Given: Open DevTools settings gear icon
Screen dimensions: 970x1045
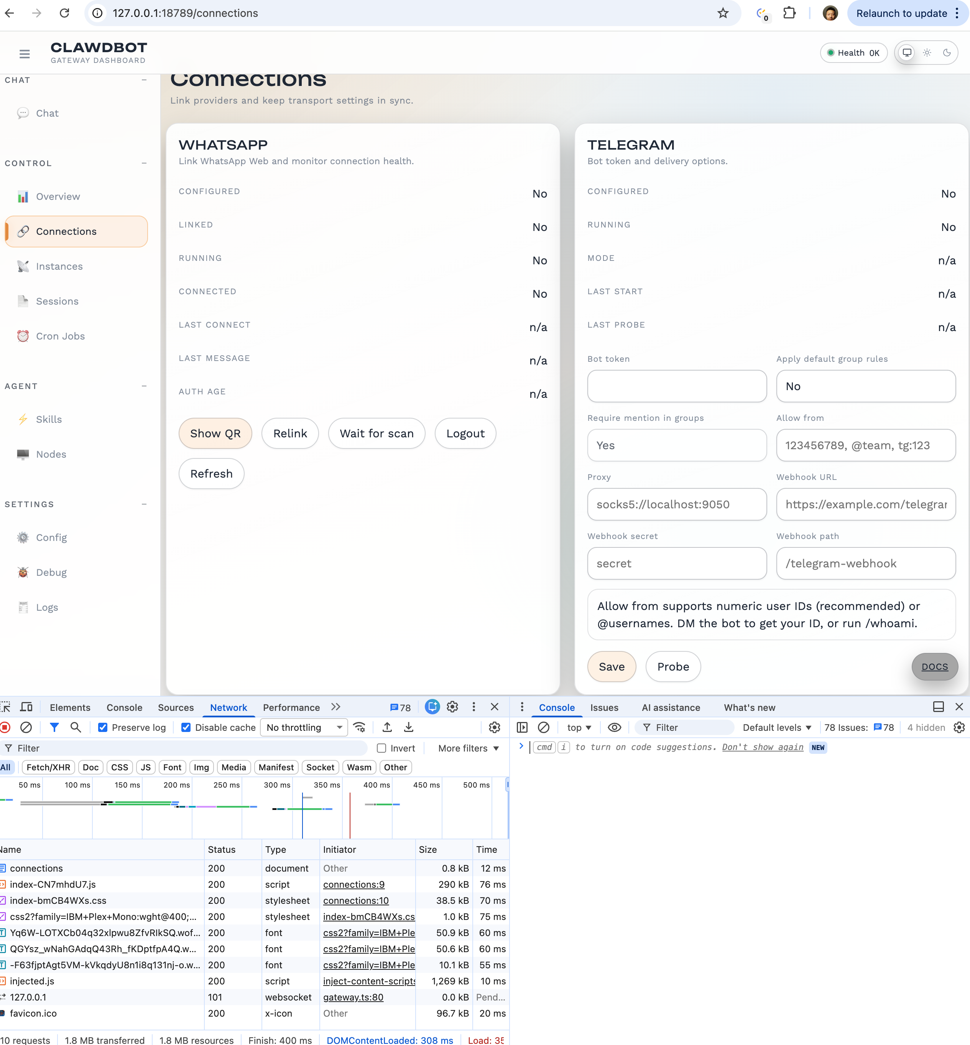Looking at the screenshot, I should [x=452, y=707].
